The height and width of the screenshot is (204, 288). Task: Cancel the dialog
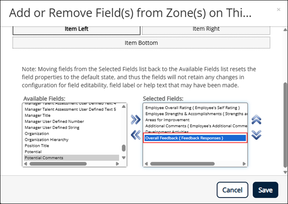coord(232,190)
